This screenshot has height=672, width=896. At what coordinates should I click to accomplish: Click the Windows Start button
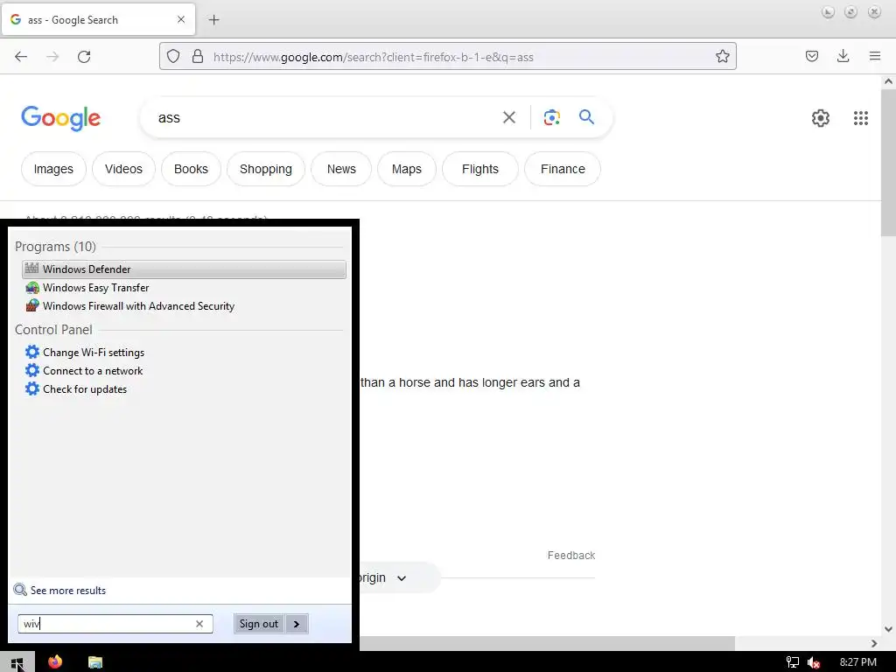tap(17, 662)
